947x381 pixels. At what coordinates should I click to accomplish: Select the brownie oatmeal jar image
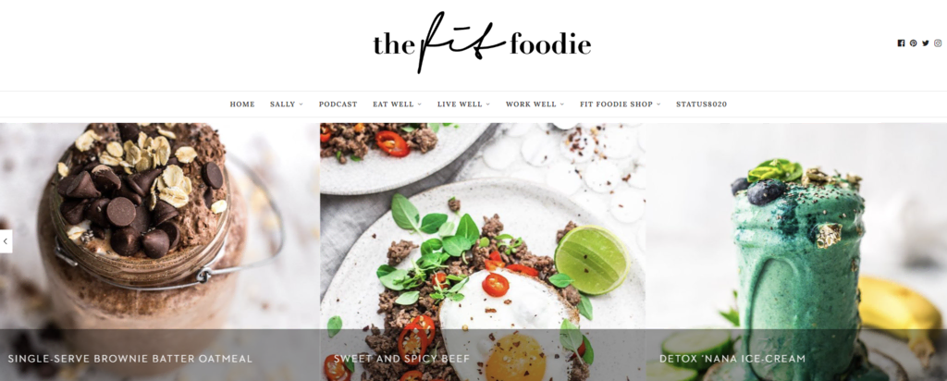click(x=159, y=227)
